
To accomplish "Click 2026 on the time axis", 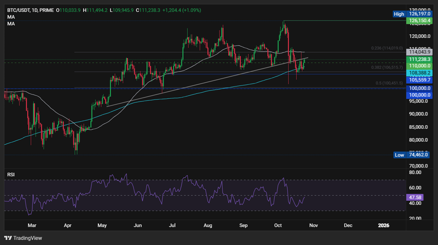I will [x=384, y=225].
